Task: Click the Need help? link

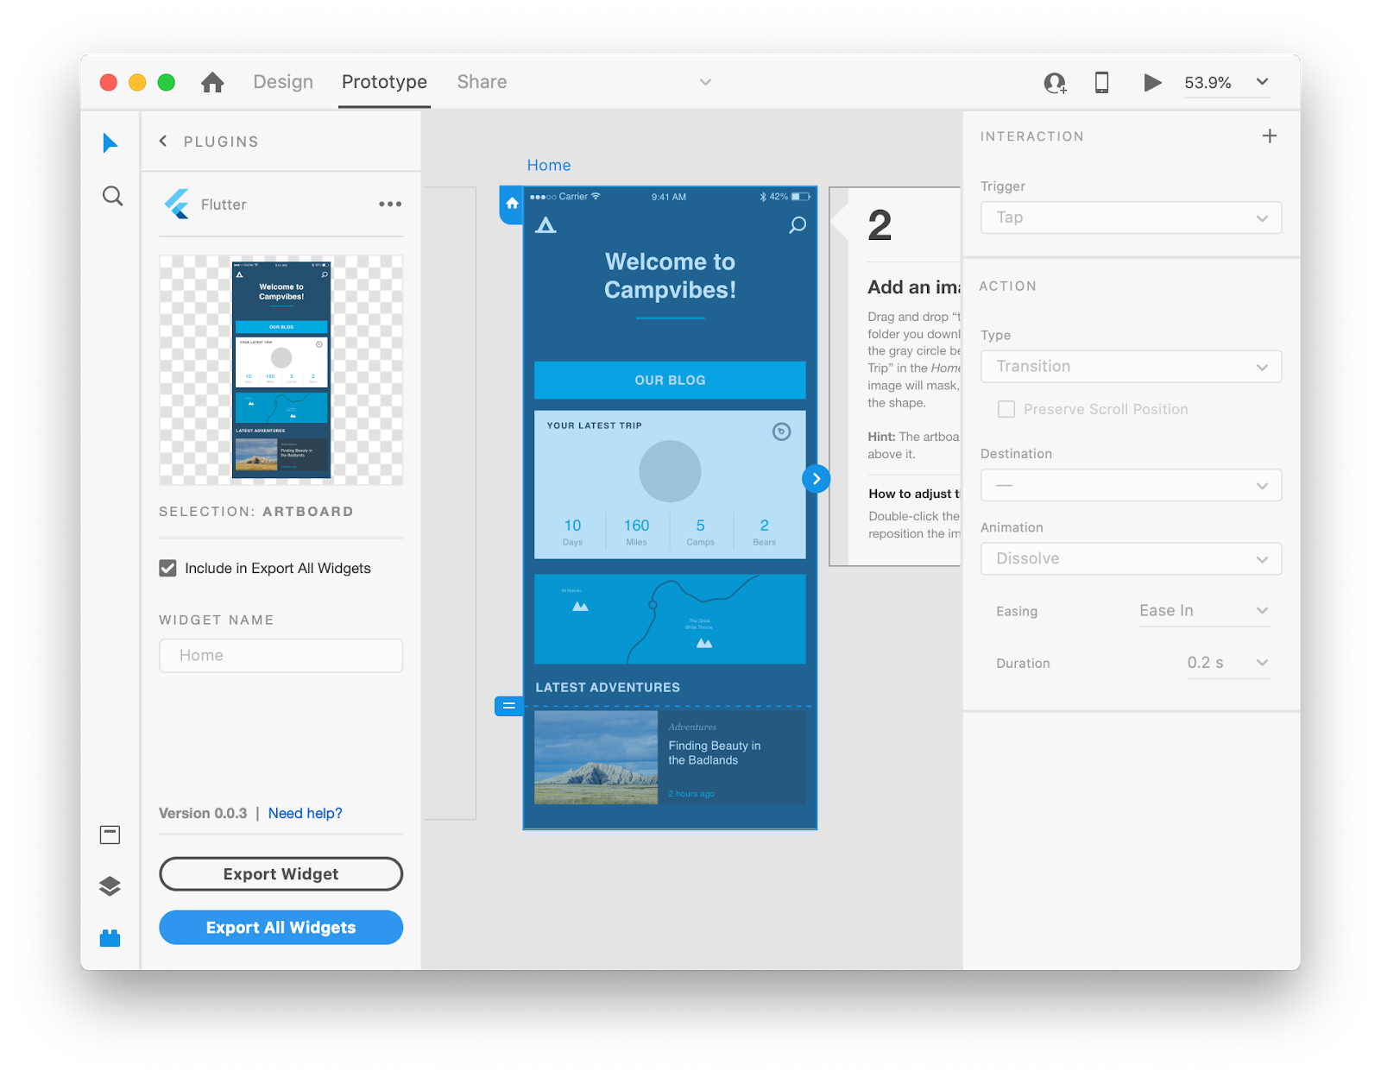Action: 306,813
